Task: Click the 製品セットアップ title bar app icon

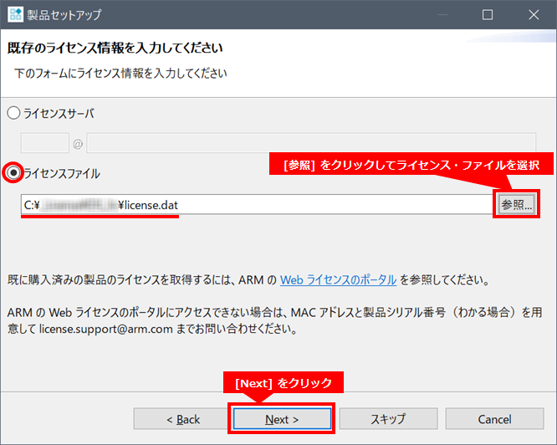Action: [15, 14]
